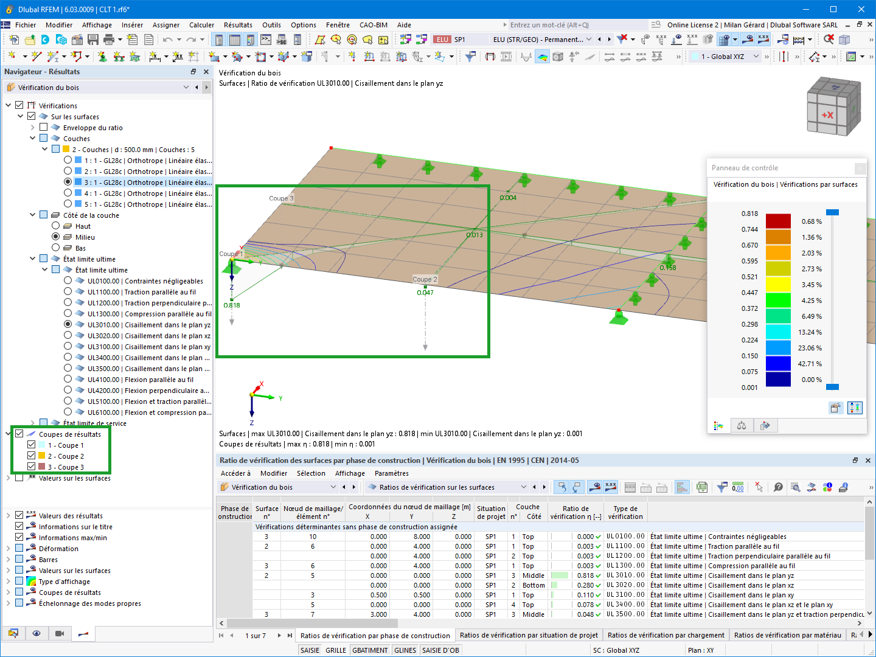Screen dimensions: 876x657
Task: Select the 'Haut' layer side radio button
Action: point(56,226)
